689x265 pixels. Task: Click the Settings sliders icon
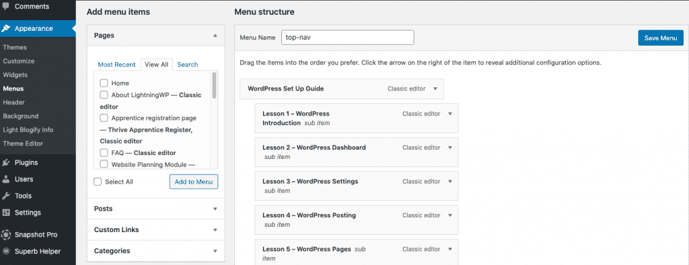(x=5, y=213)
